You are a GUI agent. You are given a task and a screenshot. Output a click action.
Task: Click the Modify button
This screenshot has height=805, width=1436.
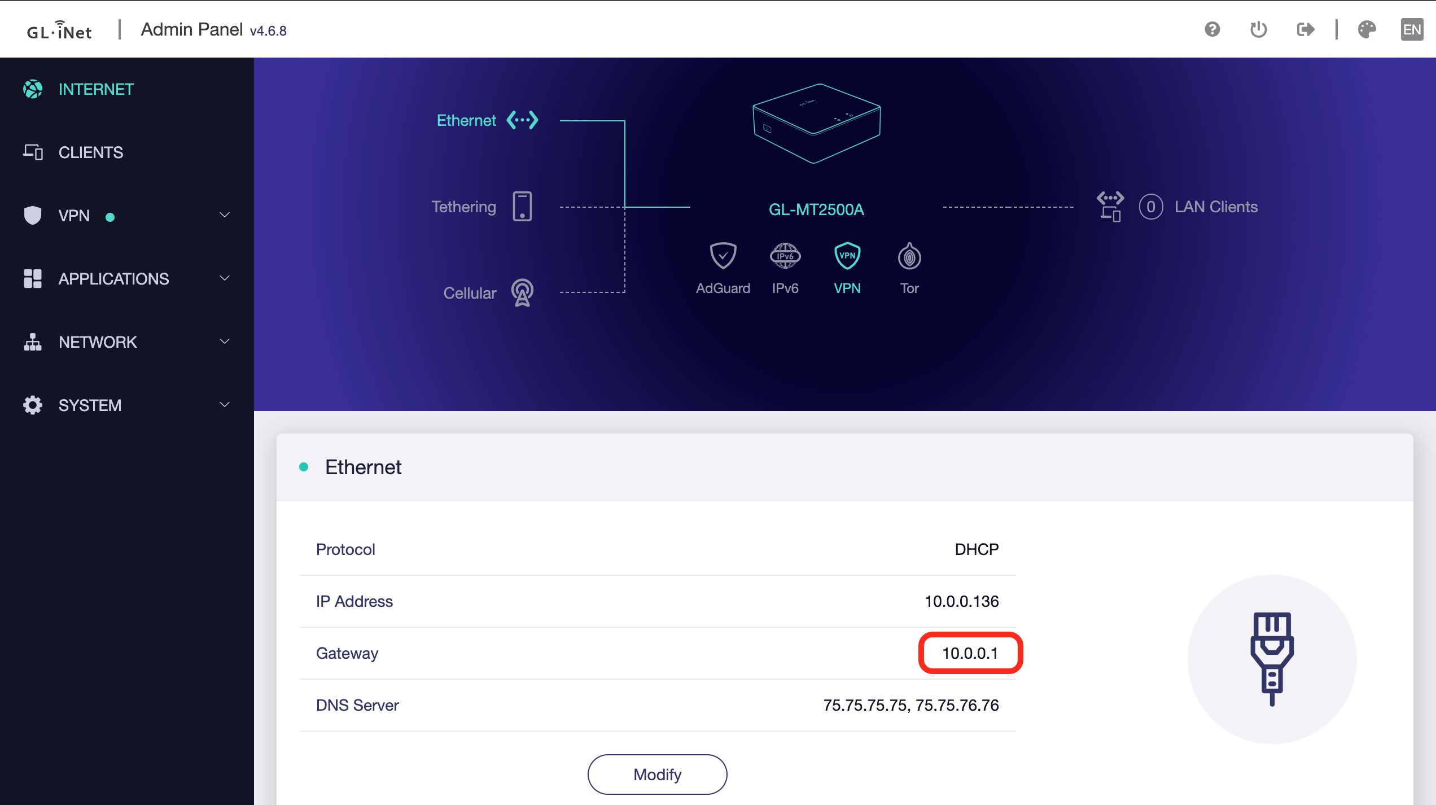pos(657,774)
